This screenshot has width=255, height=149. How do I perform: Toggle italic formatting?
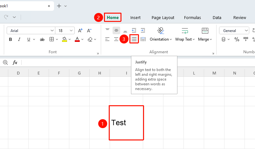pos(19,39)
